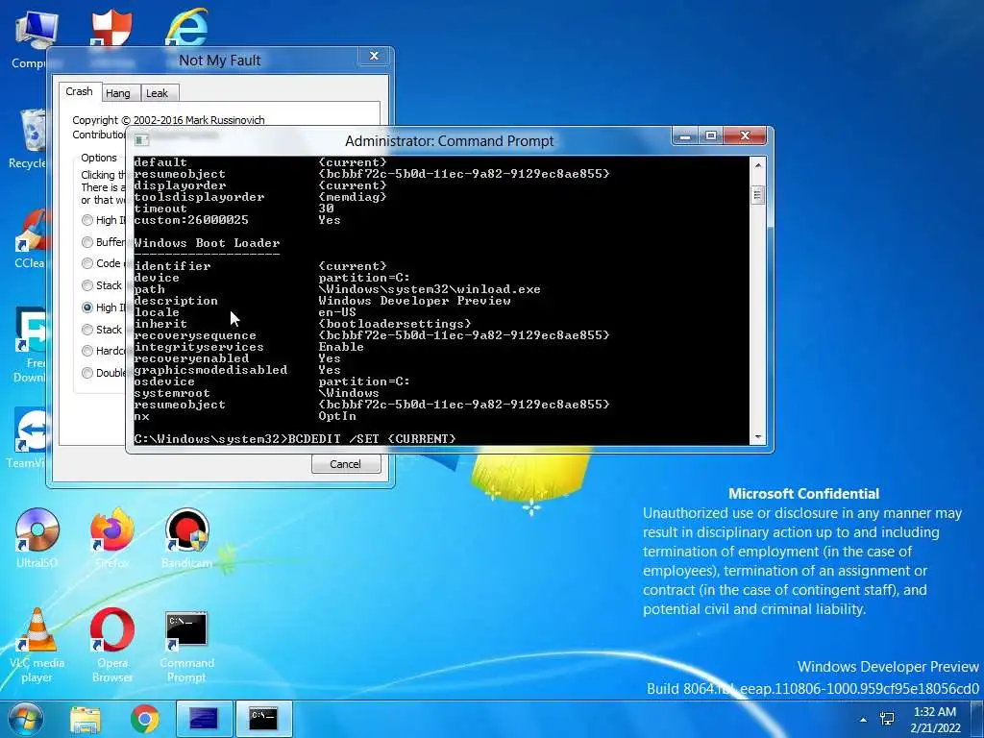Minimize the Command Prompt window
This screenshot has height=738, width=984.
684,135
